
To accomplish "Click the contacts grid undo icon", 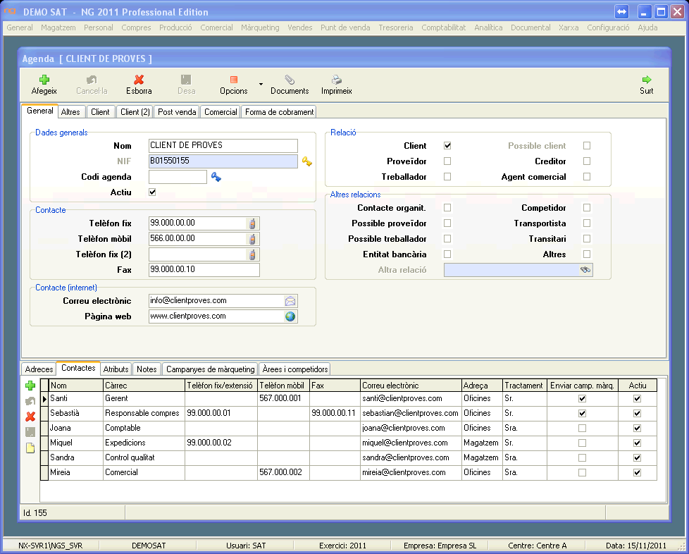I will click(30, 400).
